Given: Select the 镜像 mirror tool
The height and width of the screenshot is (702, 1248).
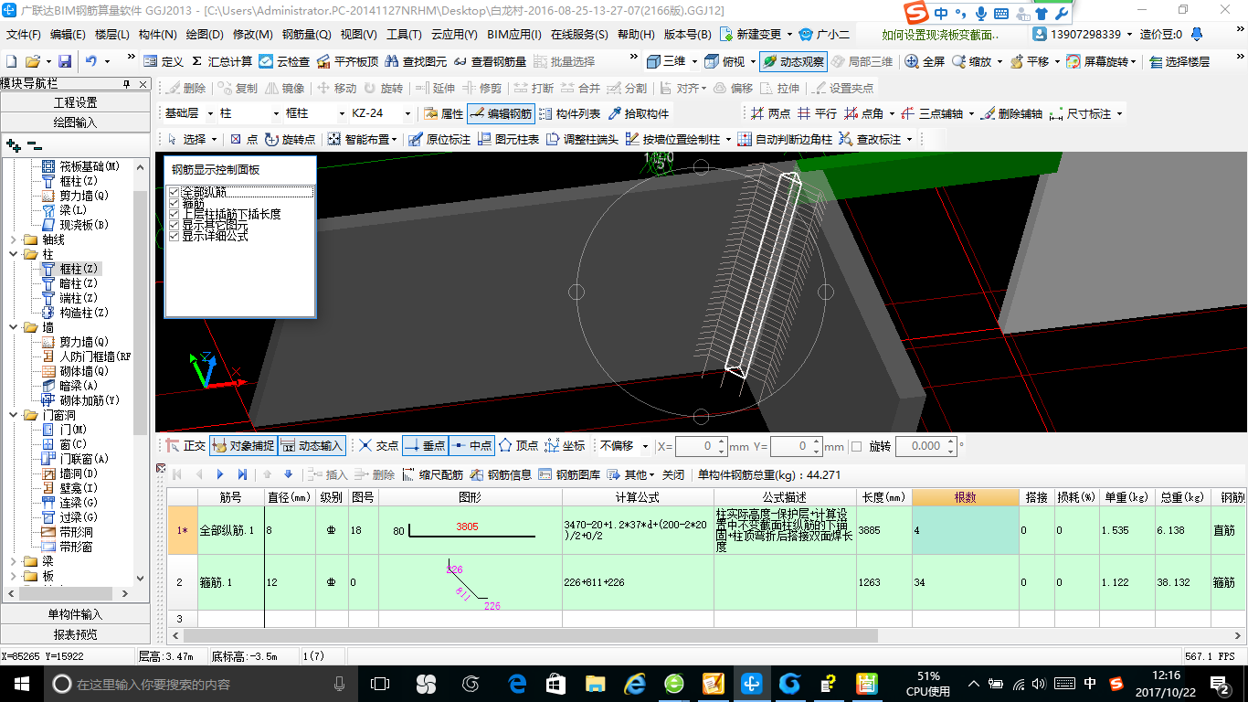Looking at the screenshot, I should (x=285, y=89).
